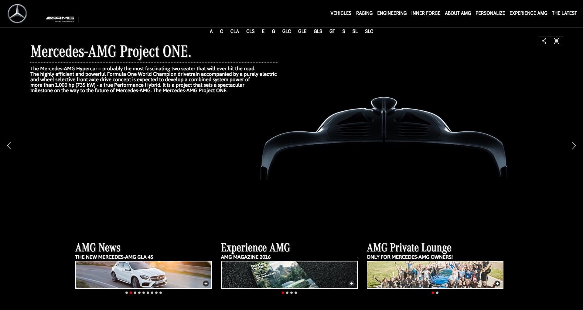Open the ABOUT AMG menu
583x310 pixels.
(458, 13)
